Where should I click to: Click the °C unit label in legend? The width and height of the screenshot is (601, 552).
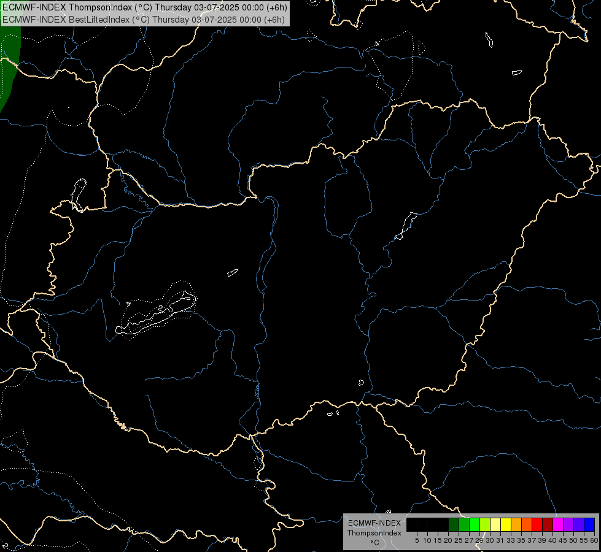tap(374, 542)
